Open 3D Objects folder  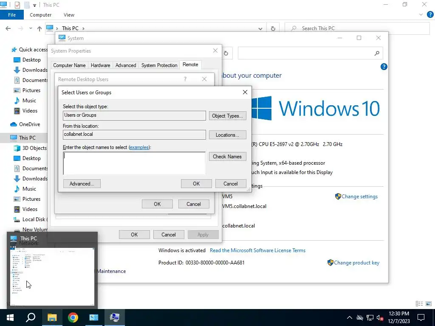(x=31, y=148)
